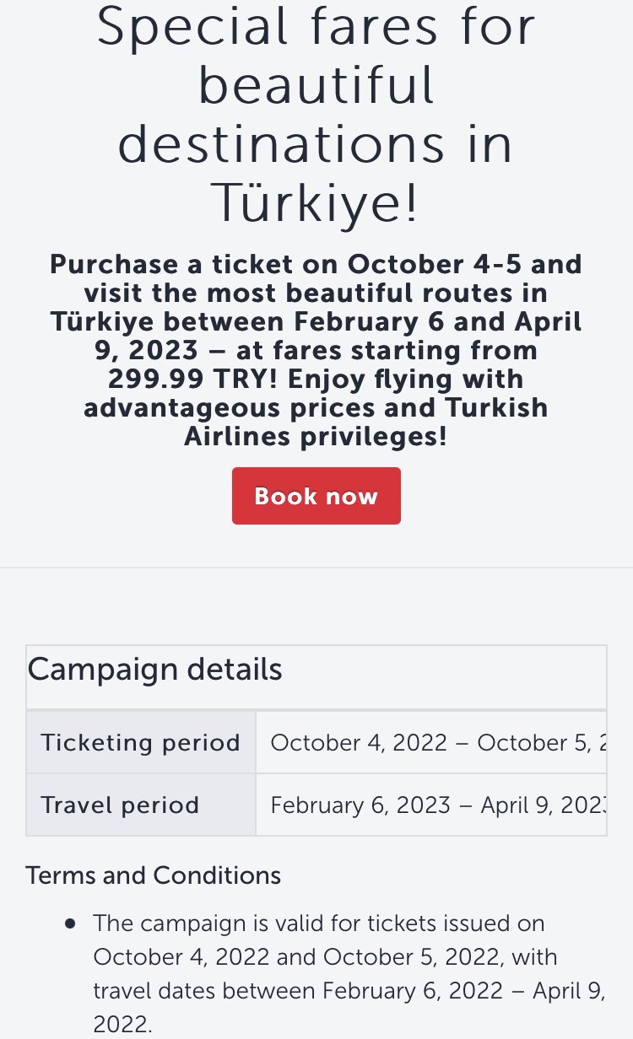Click the 'Purchase a ticket on October 4-5' line
The width and height of the screenshot is (633, 1039).
(316, 265)
